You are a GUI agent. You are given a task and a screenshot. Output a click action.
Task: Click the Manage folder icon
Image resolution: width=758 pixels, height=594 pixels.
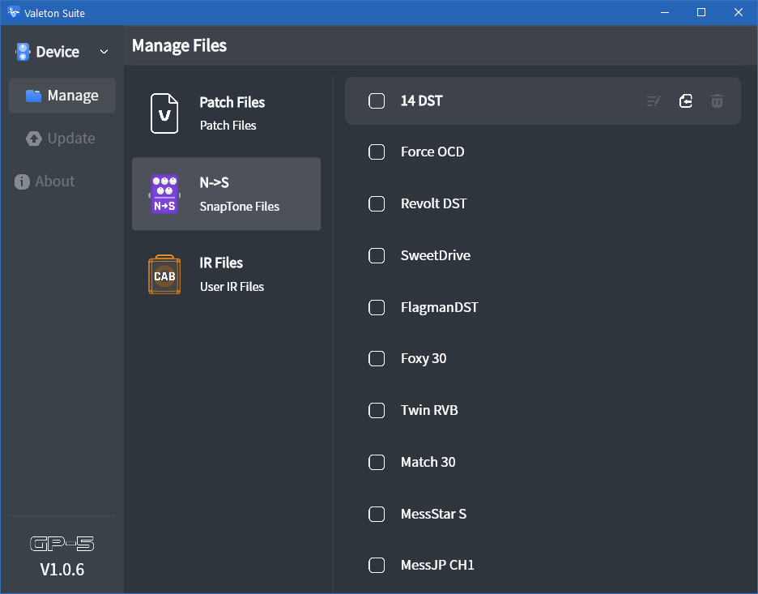click(x=33, y=96)
